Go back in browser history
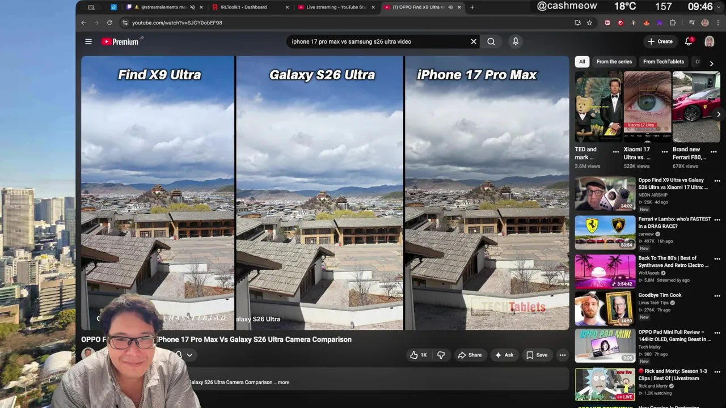726x408 pixels. click(x=83, y=23)
